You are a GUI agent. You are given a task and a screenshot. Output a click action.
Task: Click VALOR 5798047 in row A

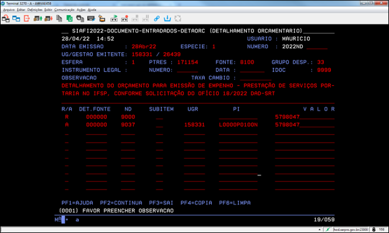click(x=287, y=125)
